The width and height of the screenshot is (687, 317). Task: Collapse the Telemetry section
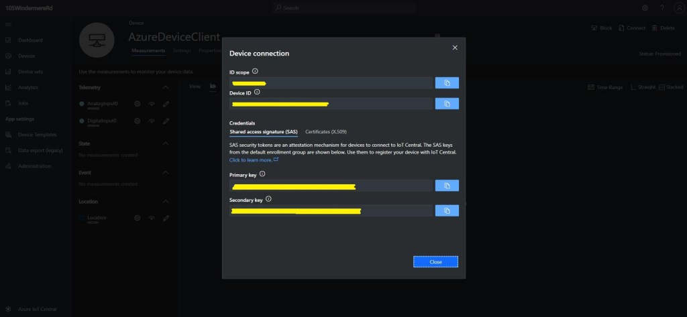pyautogui.click(x=166, y=87)
